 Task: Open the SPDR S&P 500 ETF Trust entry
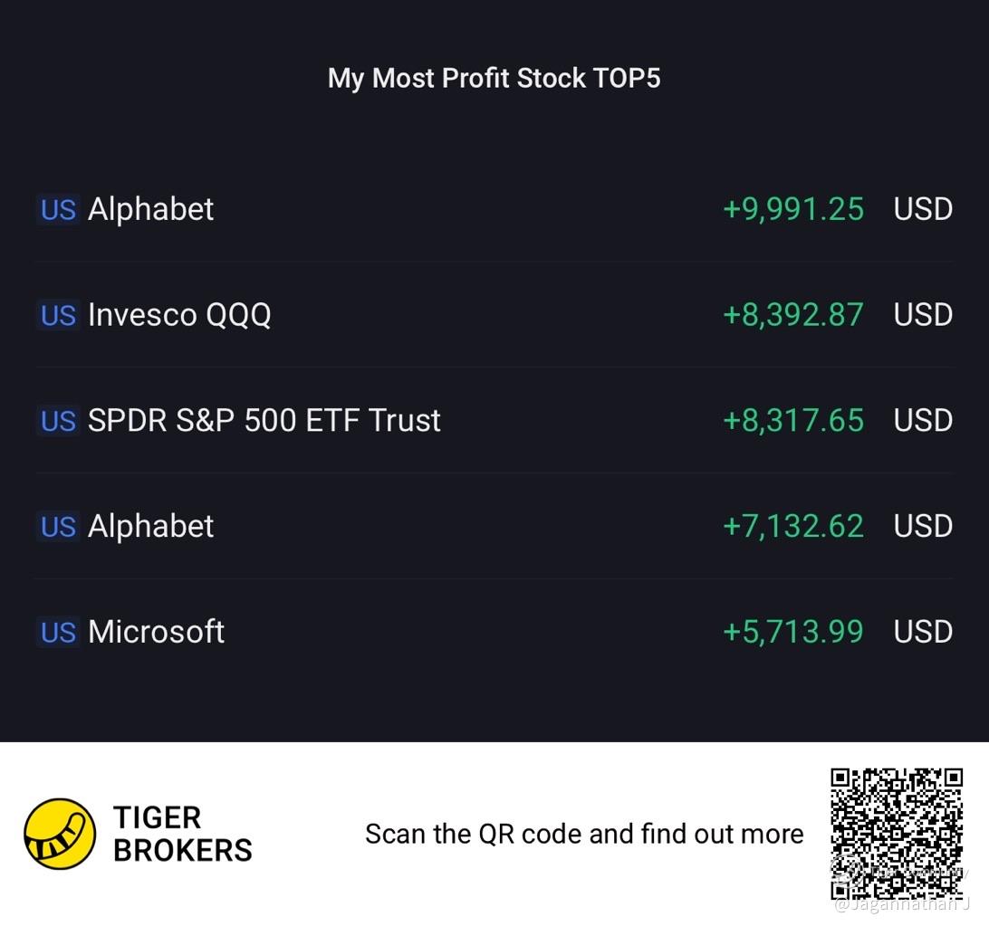[494, 421]
